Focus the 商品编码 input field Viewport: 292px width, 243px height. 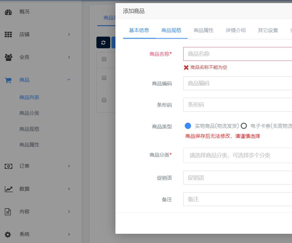[x=238, y=83]
